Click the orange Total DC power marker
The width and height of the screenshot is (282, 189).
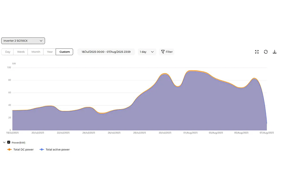(x=9, y=150)
